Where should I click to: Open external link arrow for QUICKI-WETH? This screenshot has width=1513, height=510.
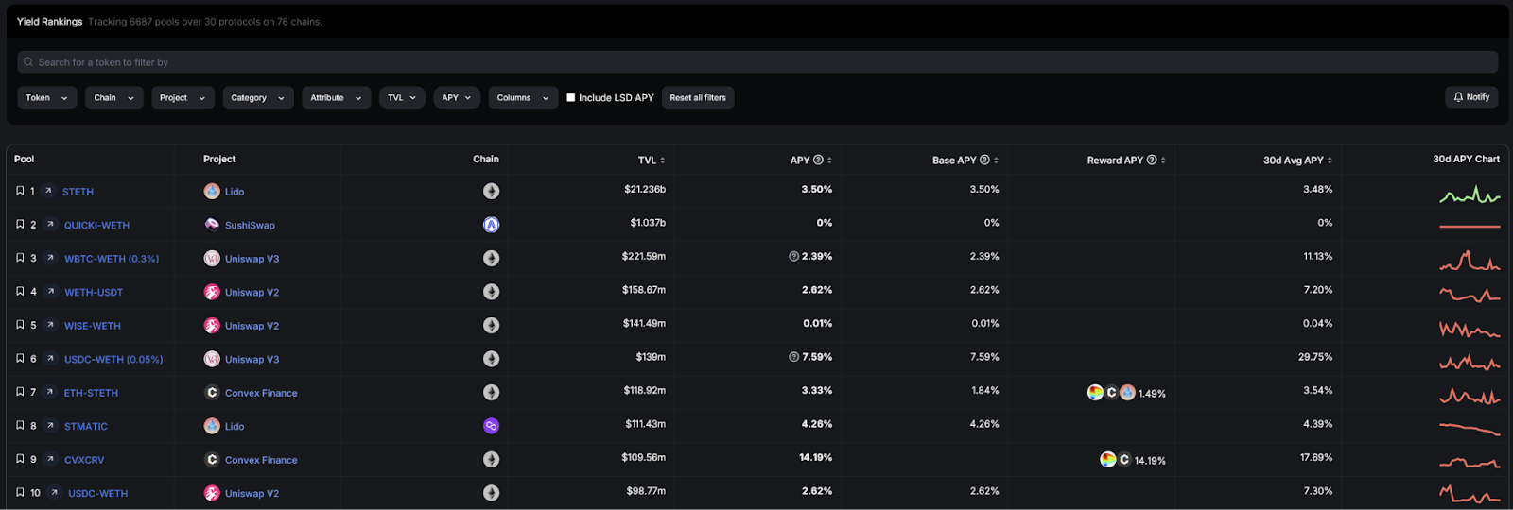coord(50,225)
